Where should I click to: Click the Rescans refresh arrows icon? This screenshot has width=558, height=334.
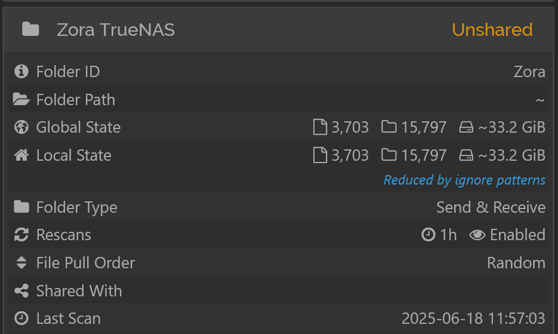(x=21, y=235)
